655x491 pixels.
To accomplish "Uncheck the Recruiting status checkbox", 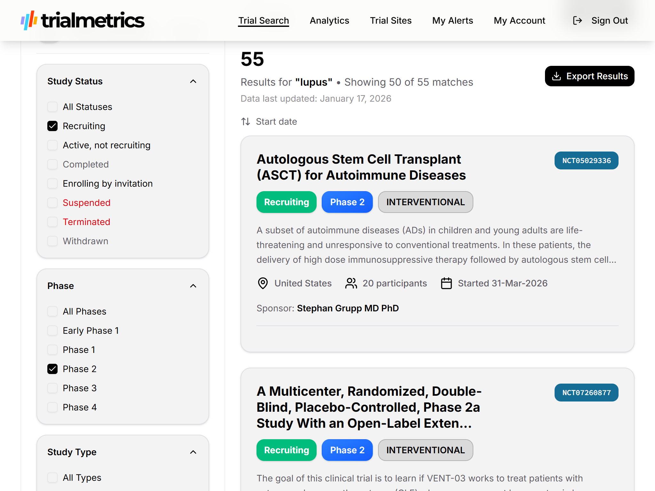I will 52,126.
